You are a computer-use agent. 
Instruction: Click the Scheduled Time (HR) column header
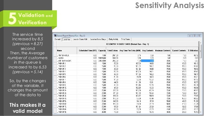point(87,50)
